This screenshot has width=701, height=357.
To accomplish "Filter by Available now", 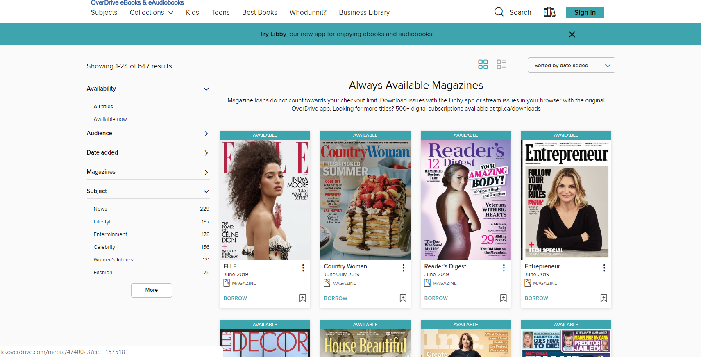I will (x=110, y=119).
